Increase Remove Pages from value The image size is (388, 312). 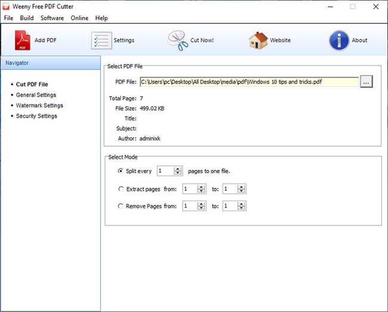(201, 204)
